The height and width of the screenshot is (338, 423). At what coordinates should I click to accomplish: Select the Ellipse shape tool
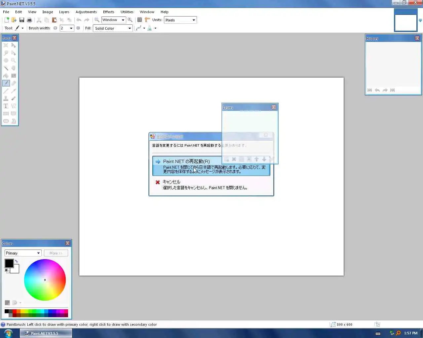[6, 121]
